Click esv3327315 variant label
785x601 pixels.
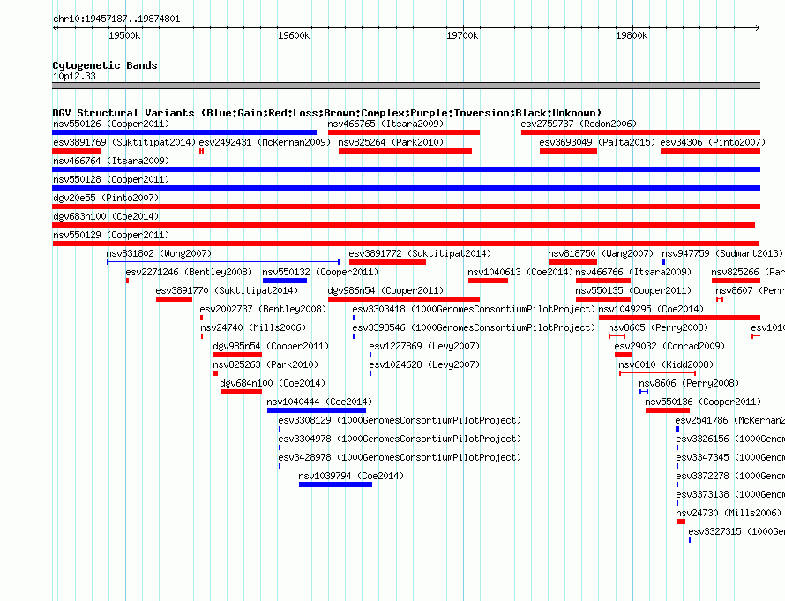pyautogui.click(x=736, y=531)
